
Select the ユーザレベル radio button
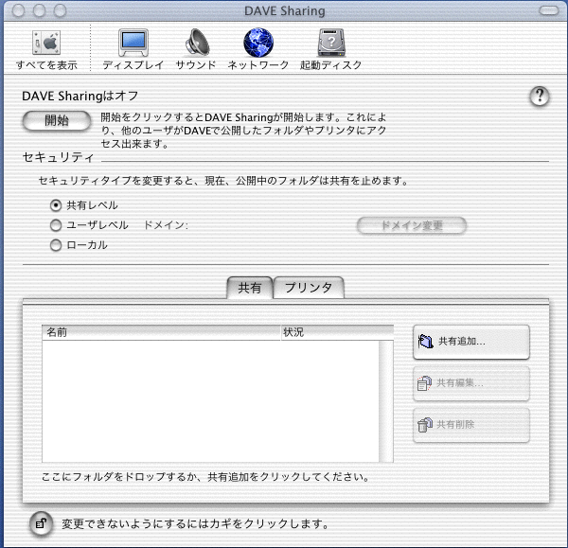[56, 225]
